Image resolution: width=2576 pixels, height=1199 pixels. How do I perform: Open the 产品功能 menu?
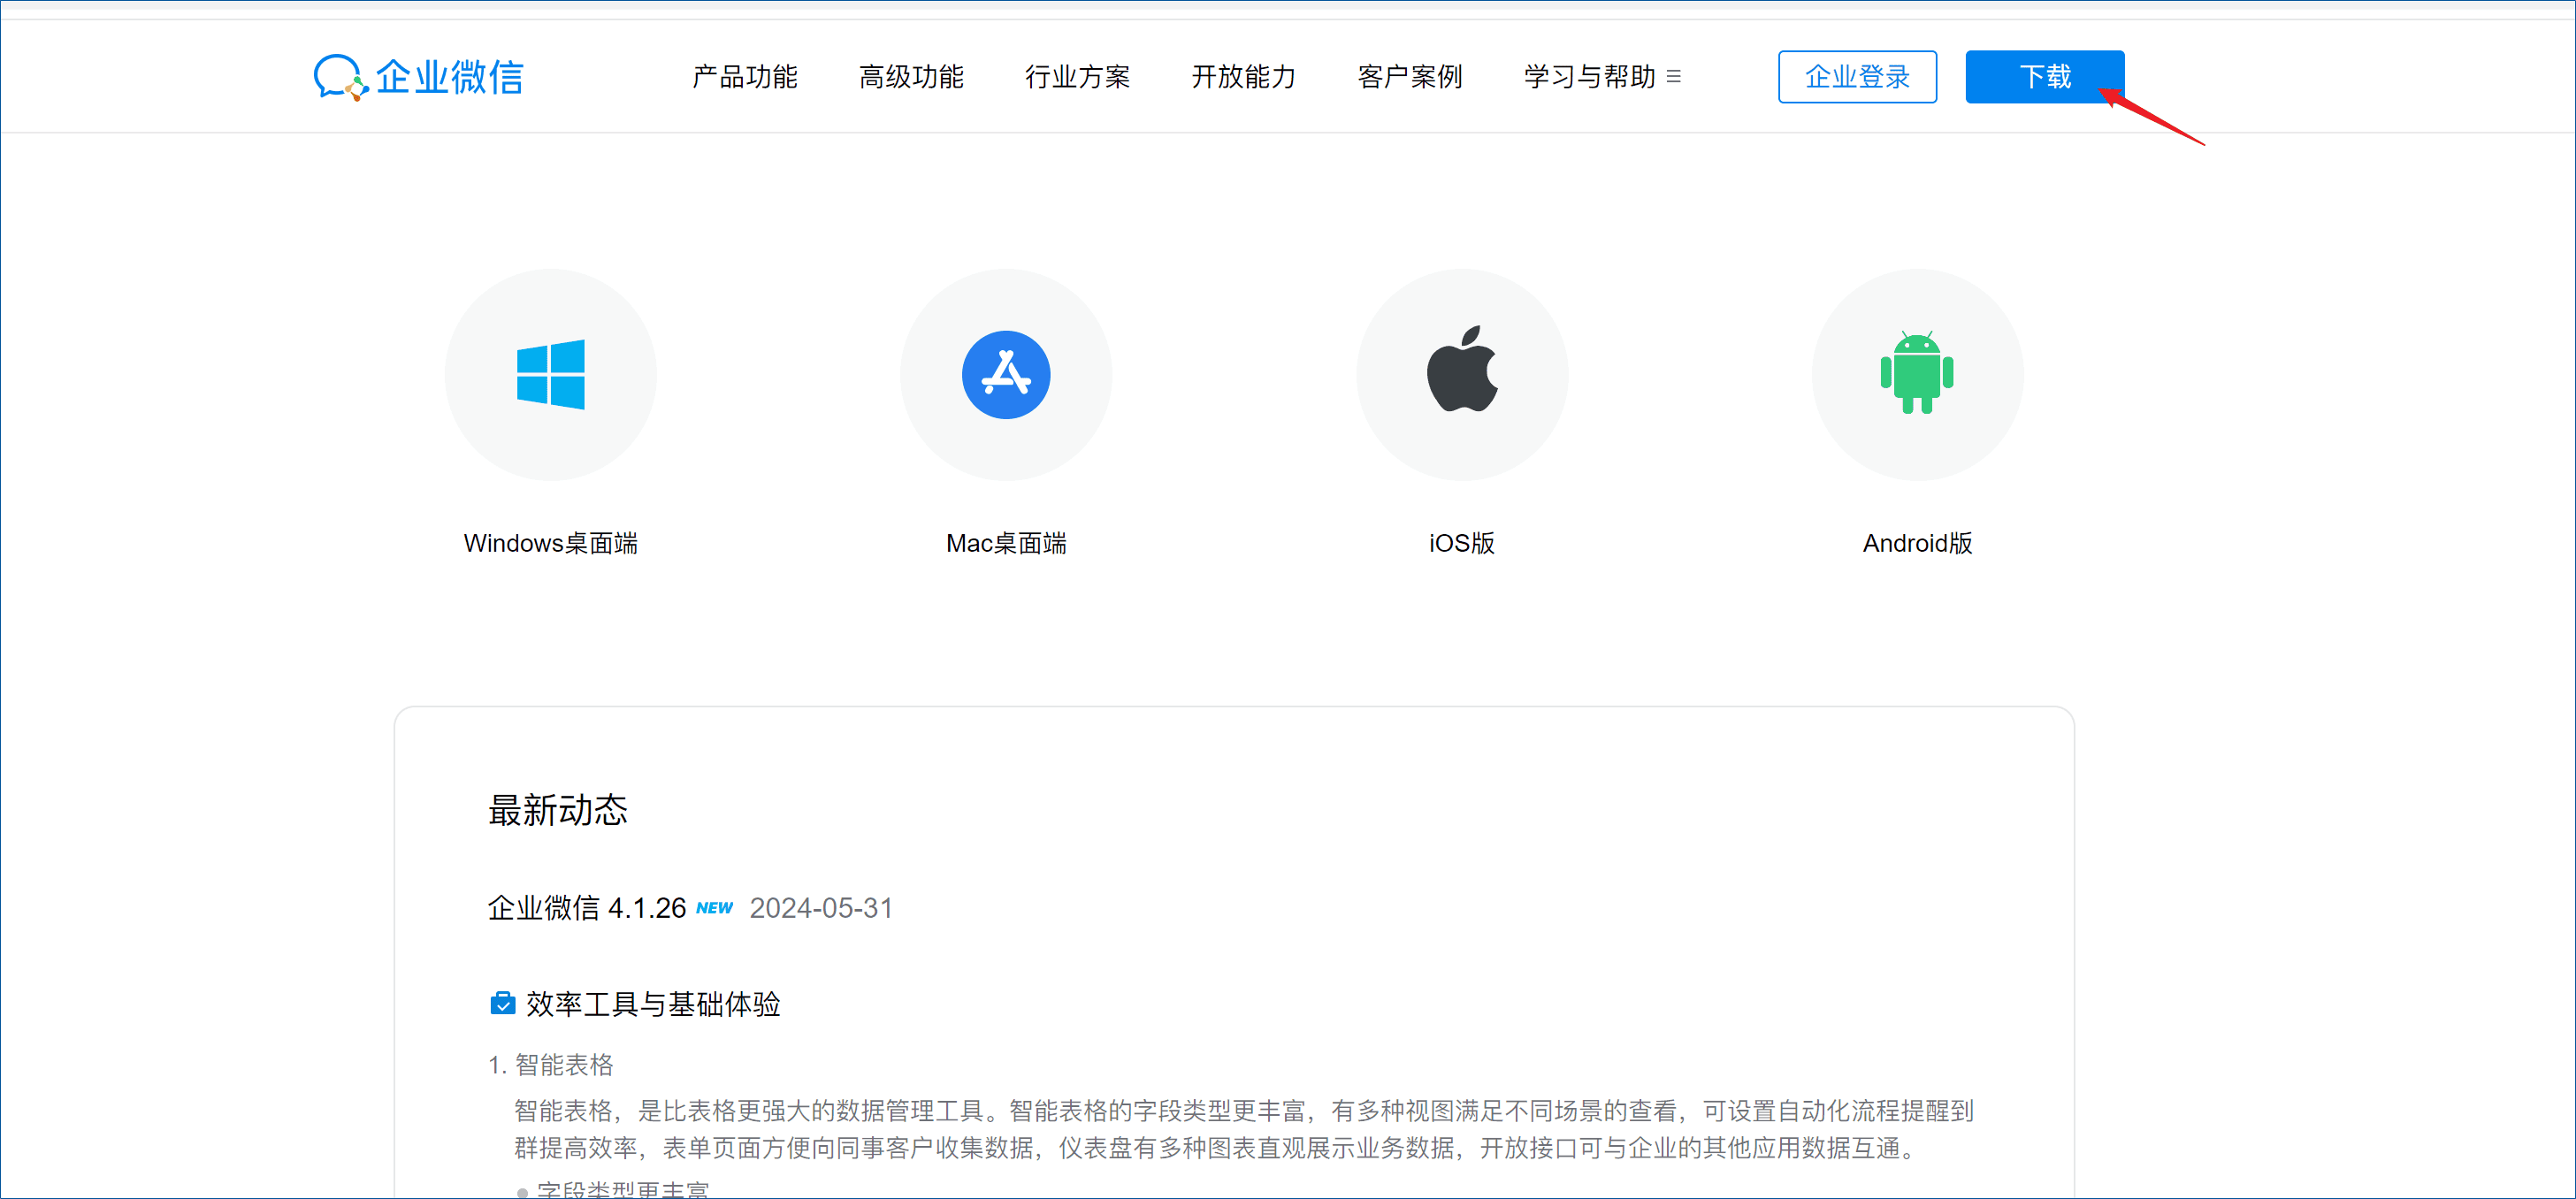click(x=745, y=77)
